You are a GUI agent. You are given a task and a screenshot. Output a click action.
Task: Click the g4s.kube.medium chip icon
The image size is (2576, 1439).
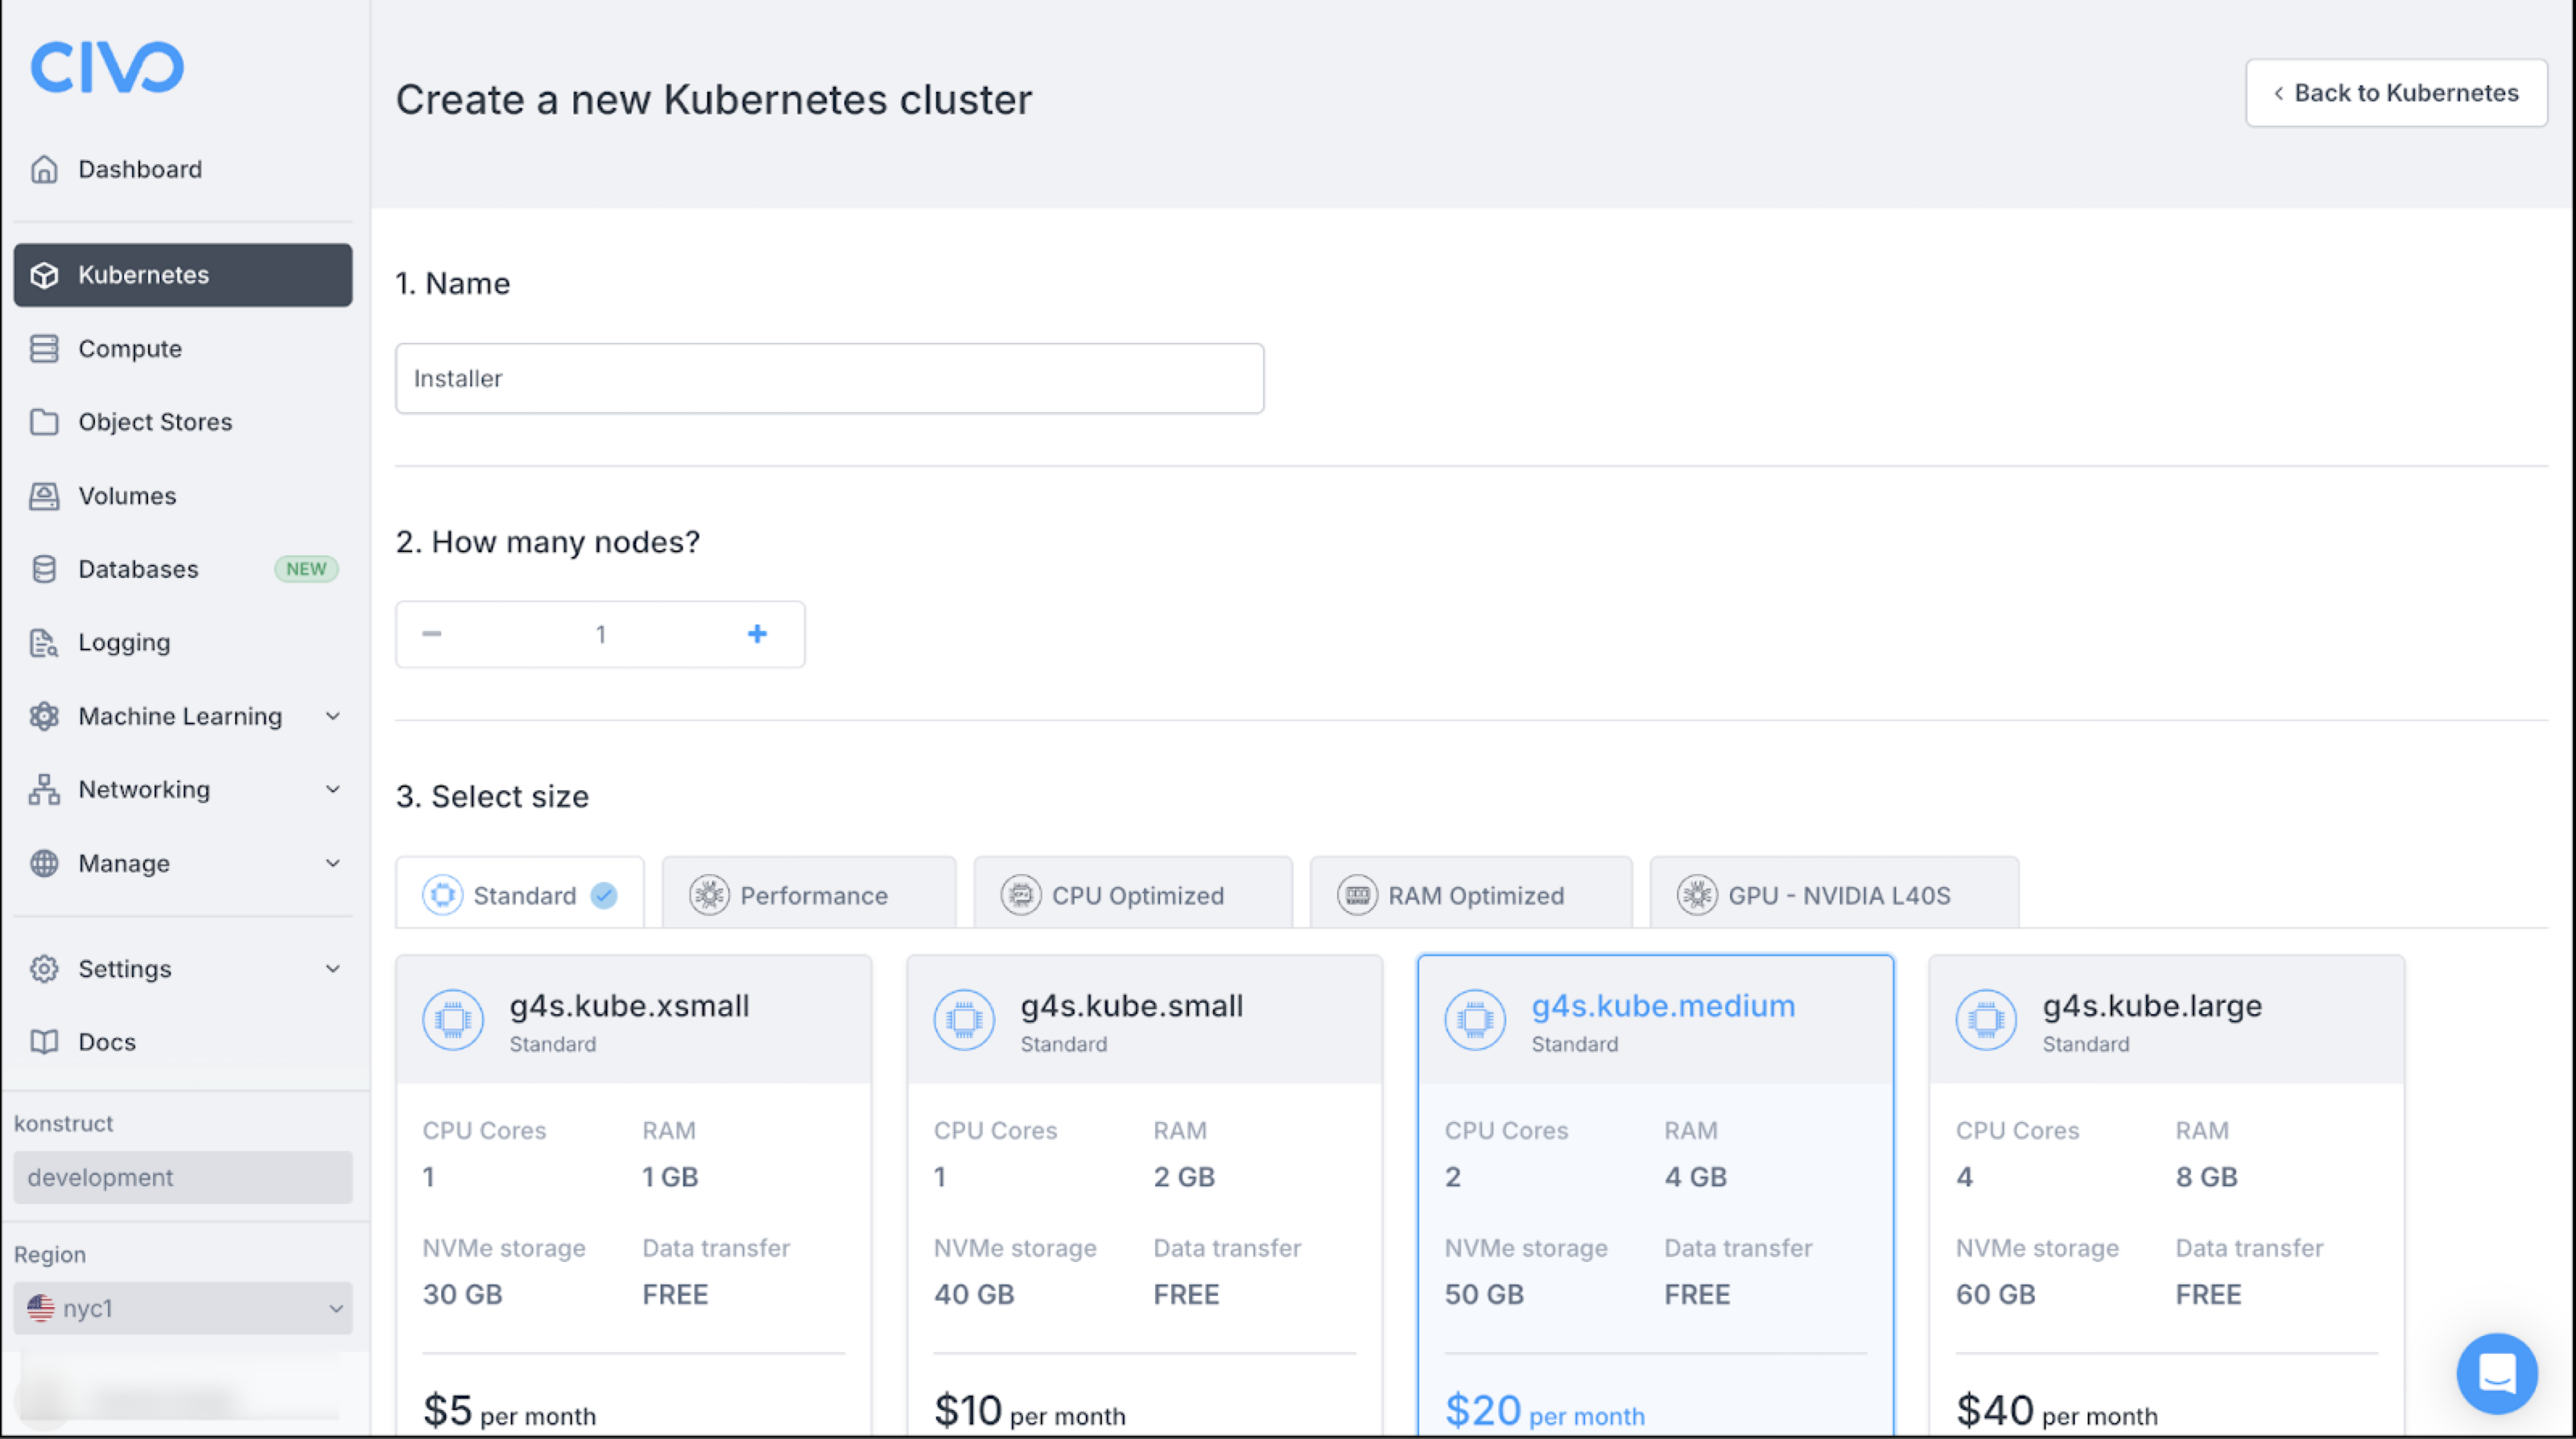coord(1475,1020)
